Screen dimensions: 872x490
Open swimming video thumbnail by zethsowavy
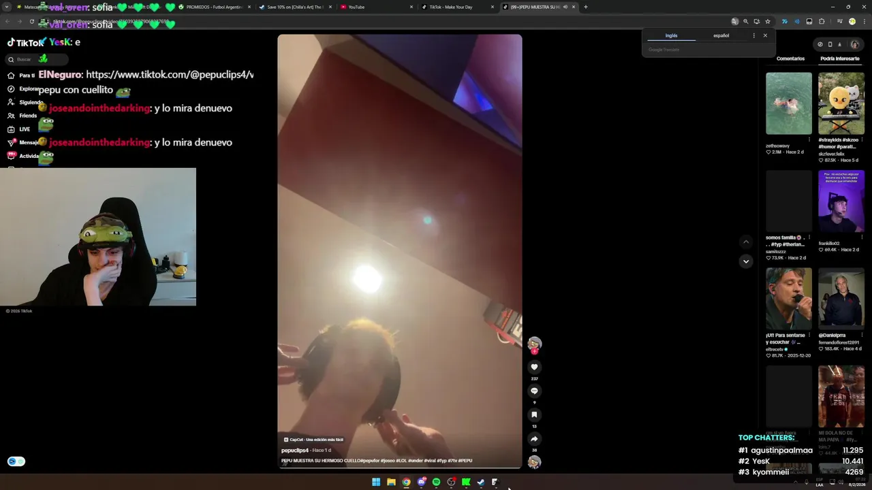click(x=789, y=103)
